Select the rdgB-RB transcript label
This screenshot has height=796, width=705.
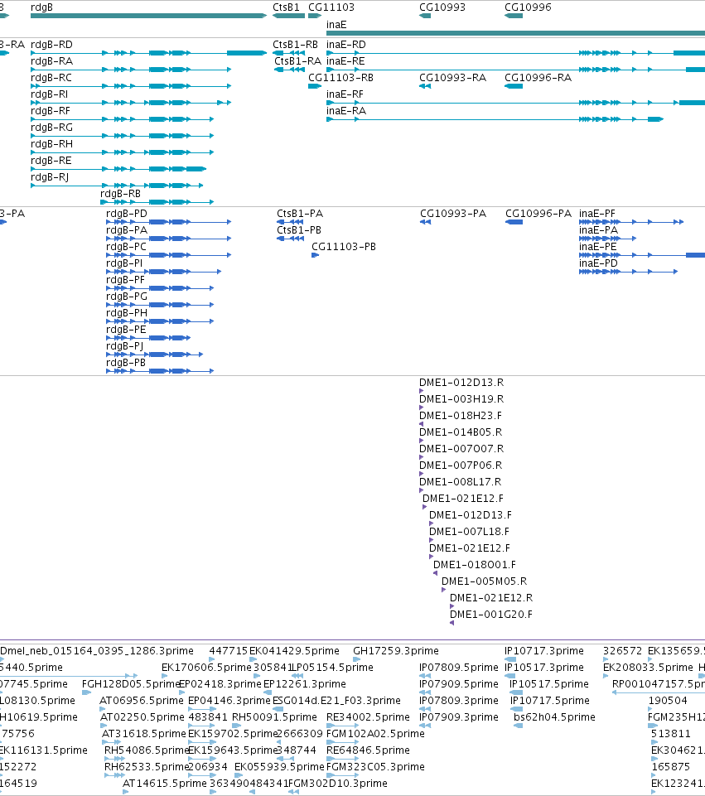[120, 194]
